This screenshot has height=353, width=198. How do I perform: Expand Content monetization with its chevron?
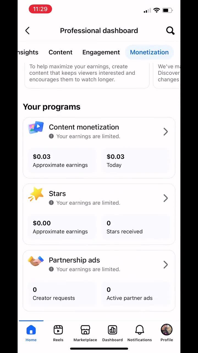pyautogui.click(x=166, y=132)
